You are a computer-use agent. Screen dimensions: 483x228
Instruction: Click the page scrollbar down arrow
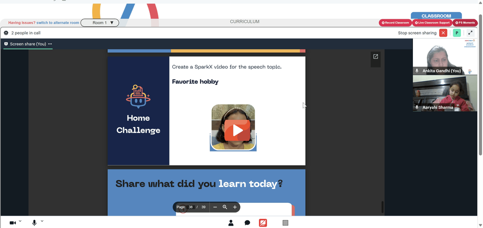pyautogui.click(x=480, y=225)
